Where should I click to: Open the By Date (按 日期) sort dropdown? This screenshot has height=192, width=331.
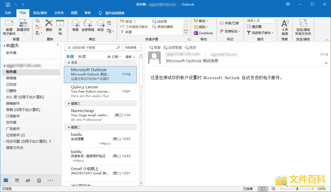click(x=114, y=57)
